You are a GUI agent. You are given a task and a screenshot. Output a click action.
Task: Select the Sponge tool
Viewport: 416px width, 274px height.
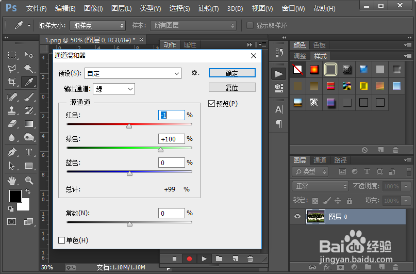(x=29, y=138)
